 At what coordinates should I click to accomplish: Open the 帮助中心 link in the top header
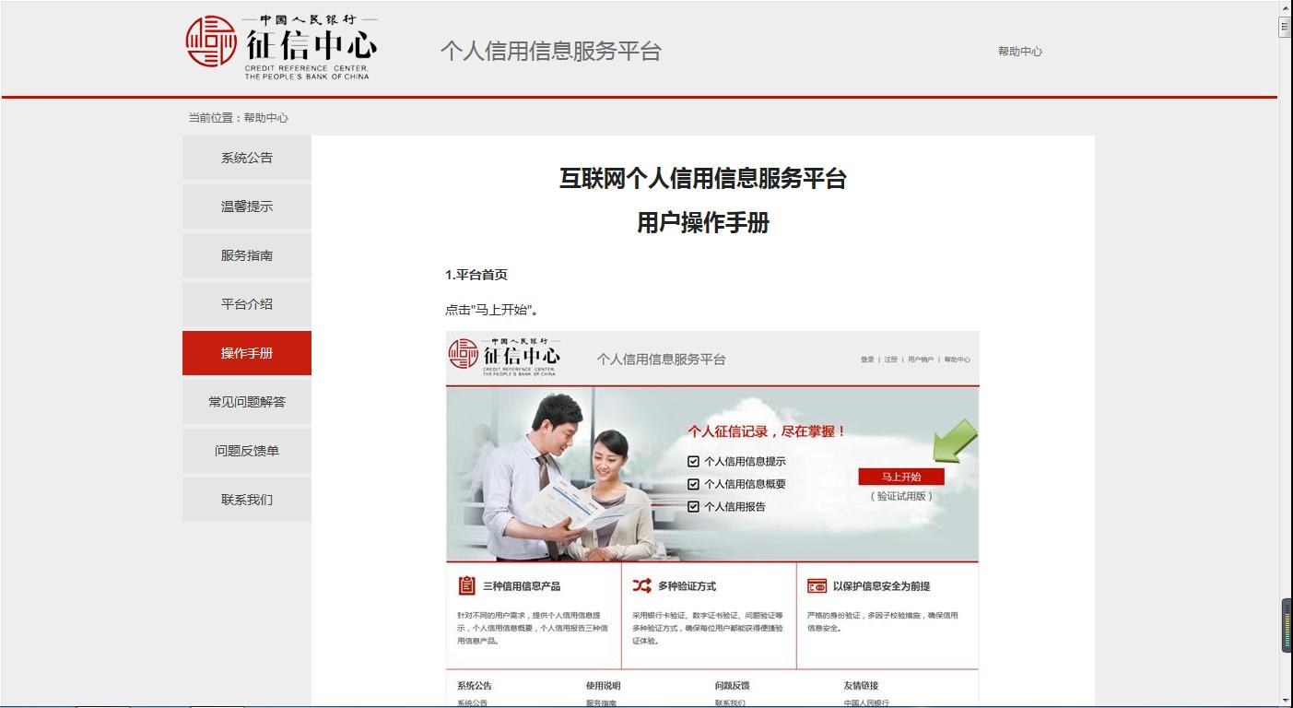pos(1019,52)
